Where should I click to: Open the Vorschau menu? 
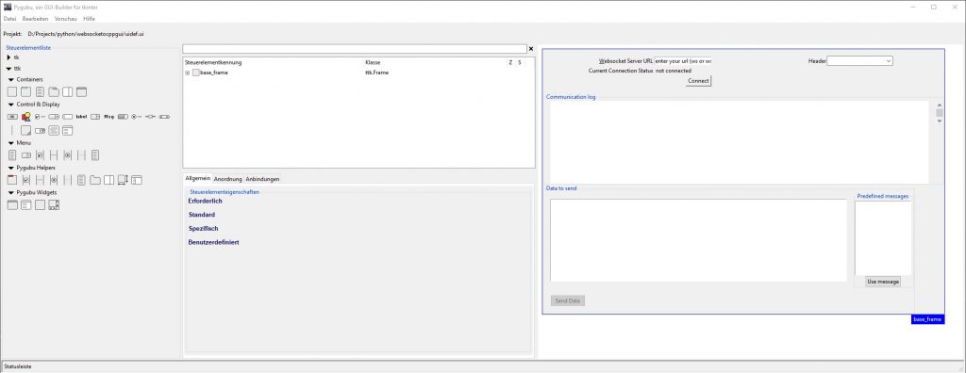pyautogui.click(x=65, y=19)
